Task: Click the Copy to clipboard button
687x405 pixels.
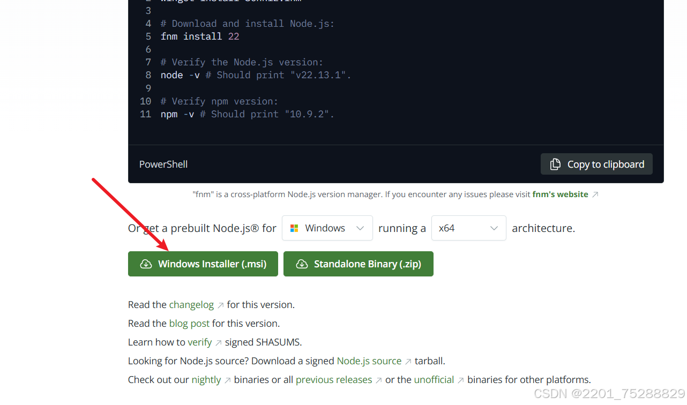Action: point(596,164)
